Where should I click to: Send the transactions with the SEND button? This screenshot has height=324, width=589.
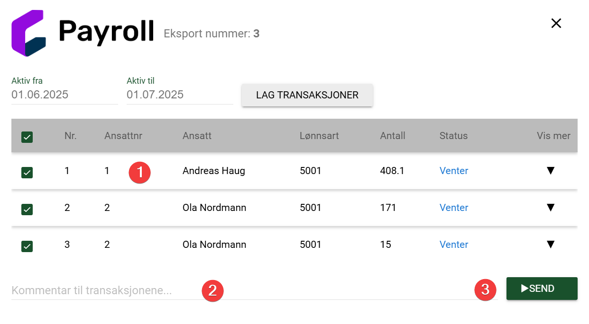click(542, 289)
